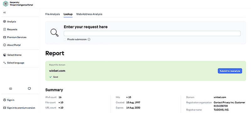Image resolution: width=251 pixels, height=113 pixels.
Task: Click the Created date 15 Aug, 1997
Action: click(133, 102)
